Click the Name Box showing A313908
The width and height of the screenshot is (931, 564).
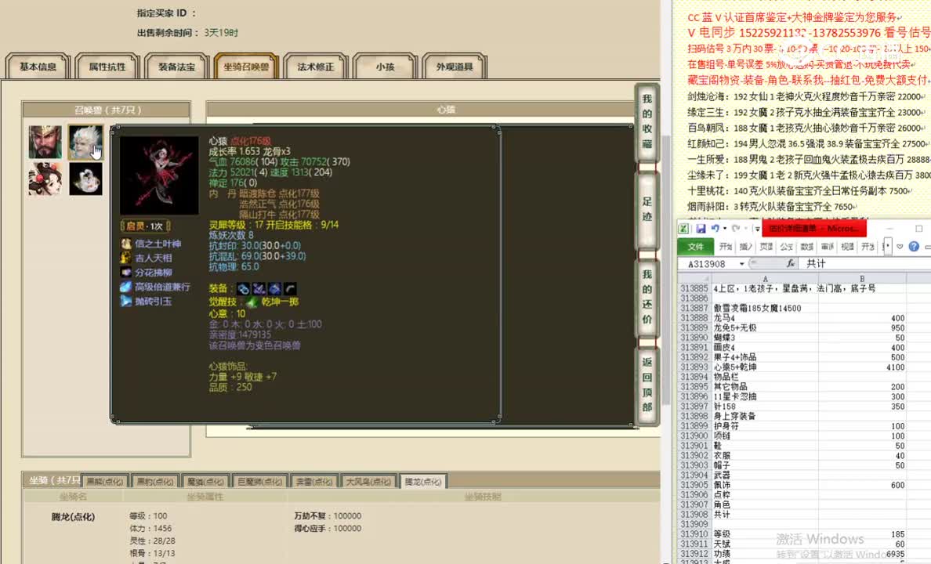pos(707,264)
